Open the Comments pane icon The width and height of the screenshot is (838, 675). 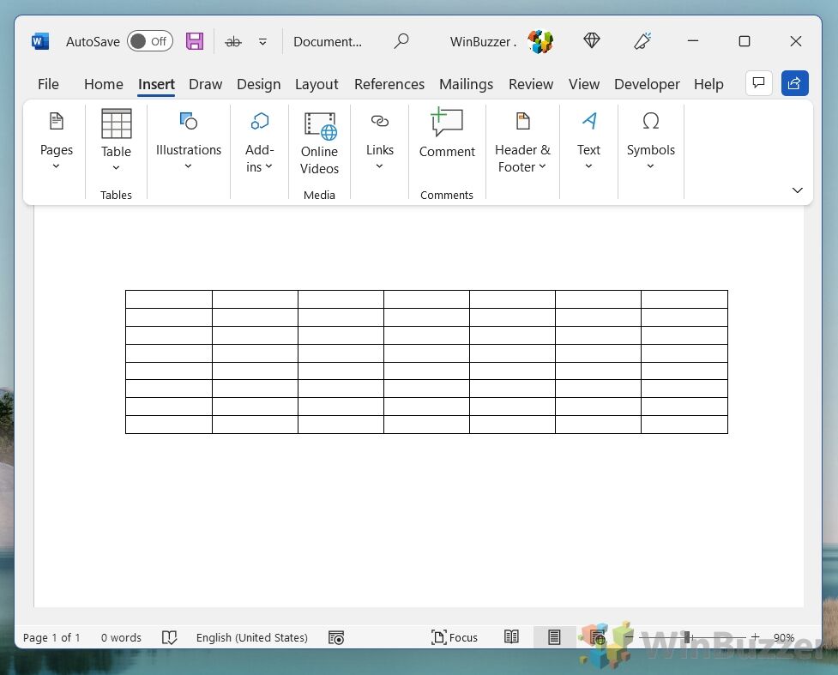point(757,83)
